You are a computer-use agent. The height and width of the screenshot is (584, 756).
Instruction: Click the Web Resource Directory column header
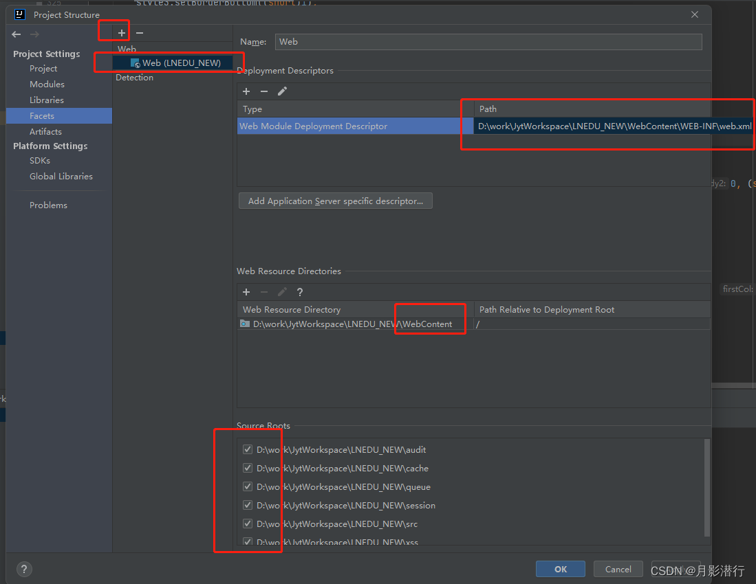click(356, 310)
